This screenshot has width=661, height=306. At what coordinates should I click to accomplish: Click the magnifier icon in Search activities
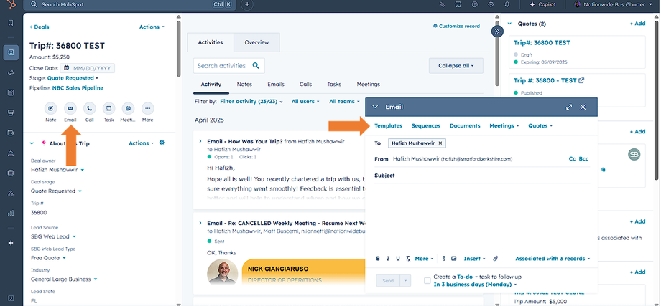pos(256,66)
